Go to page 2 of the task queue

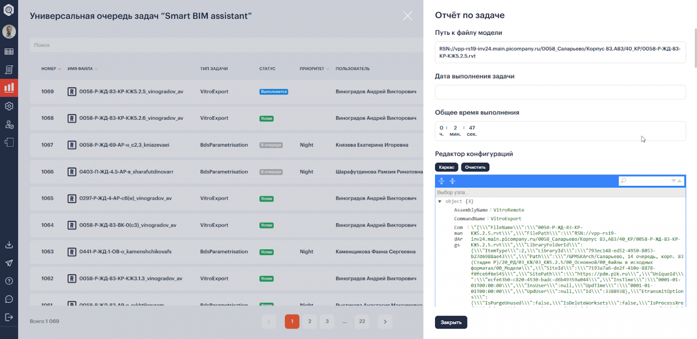[x=310, y=321]
